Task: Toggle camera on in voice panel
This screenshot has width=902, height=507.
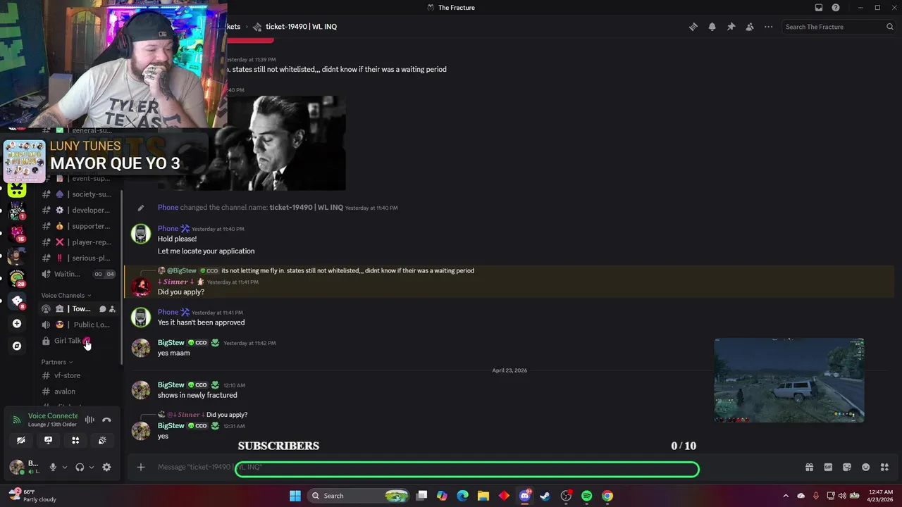Action: (x=21, y=440)
